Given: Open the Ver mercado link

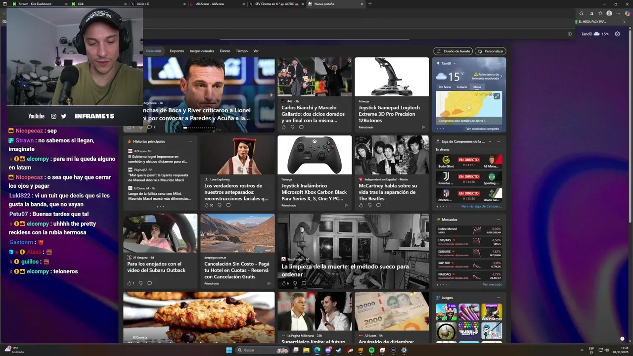Looking at the screenshot, I should coord(493,284).
